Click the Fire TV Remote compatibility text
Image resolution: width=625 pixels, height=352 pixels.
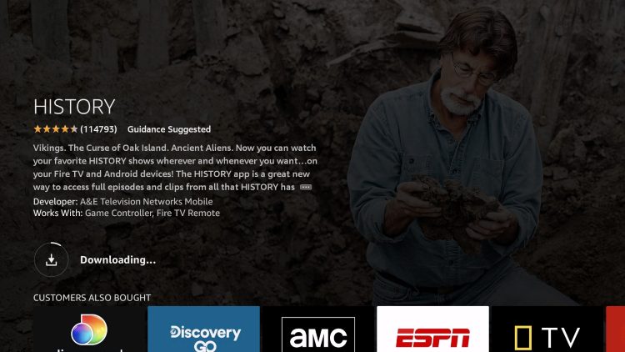188,213
